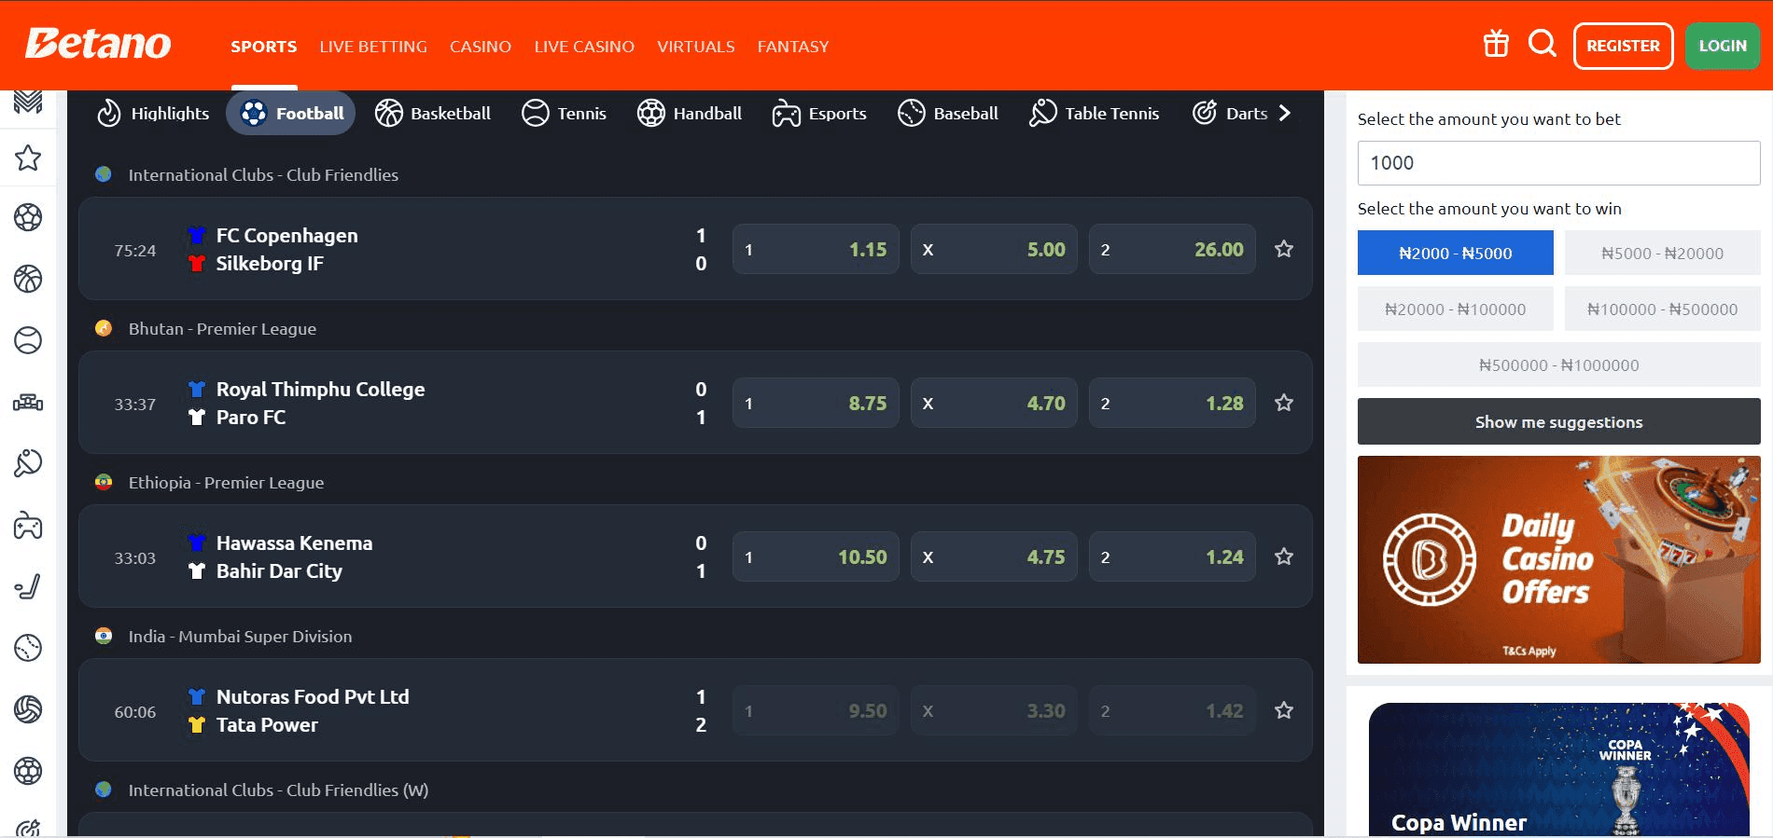The height and width of the screenshot is (838, 1773).
Task: Select table tennis icon in sidebar
Action: tap(28, 463)
